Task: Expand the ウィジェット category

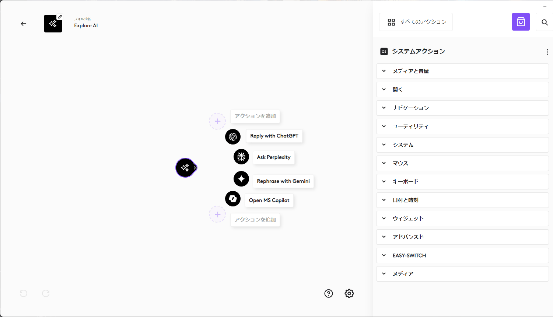Action: point(462,219)
